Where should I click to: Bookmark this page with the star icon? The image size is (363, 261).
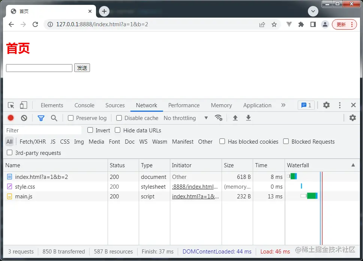point(274,24)
